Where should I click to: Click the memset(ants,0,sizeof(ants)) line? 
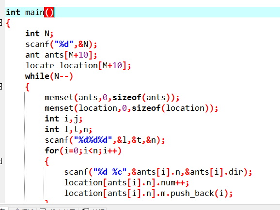(x=112, y=98)
